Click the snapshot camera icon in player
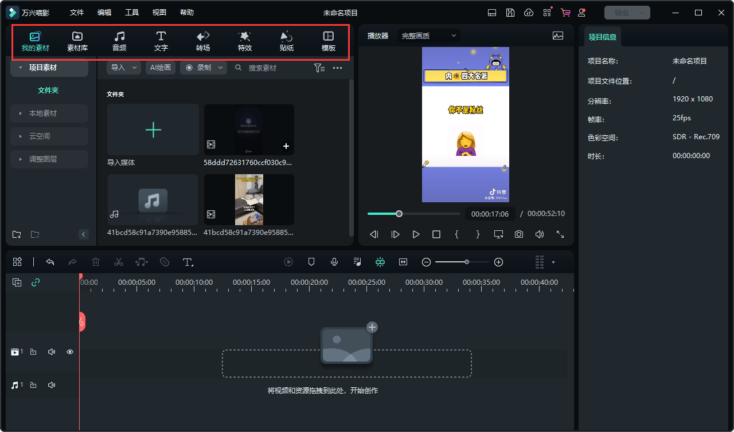Screen dimensions: 734x432 [519, 234]
